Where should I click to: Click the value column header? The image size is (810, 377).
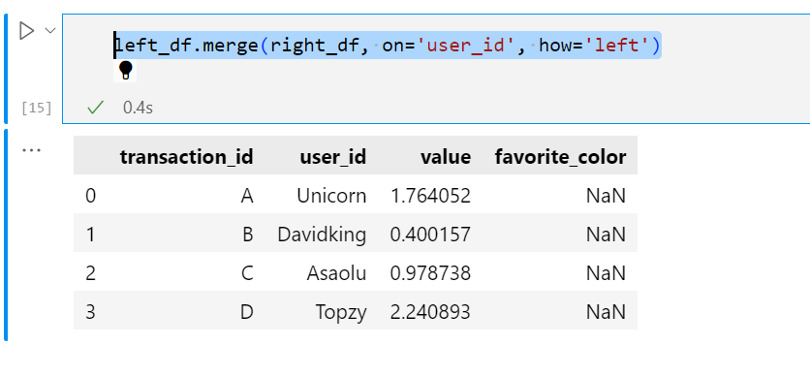click(x=446, y=156)
